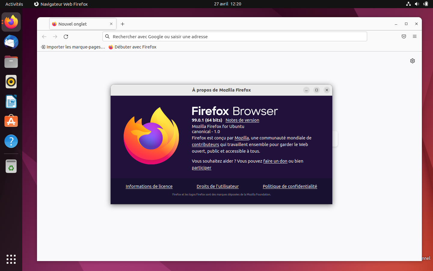This screenshot has width=433, height=271.
Task: Open Ubuntu Software store icon
Action: 11,121
